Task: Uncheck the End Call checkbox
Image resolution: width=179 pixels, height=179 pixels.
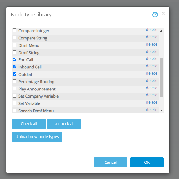Action: point(15,59)
